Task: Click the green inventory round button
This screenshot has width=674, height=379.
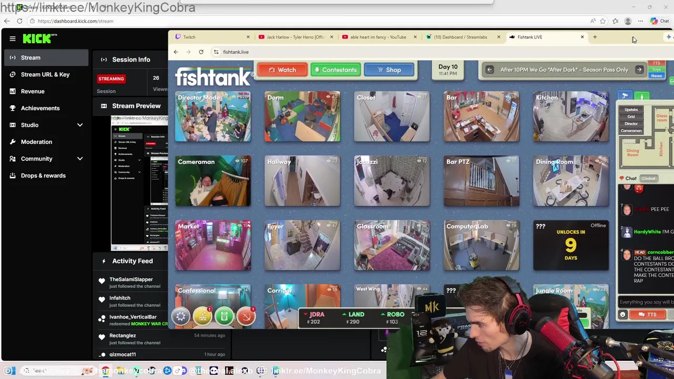Action: [x=224, y=316]
